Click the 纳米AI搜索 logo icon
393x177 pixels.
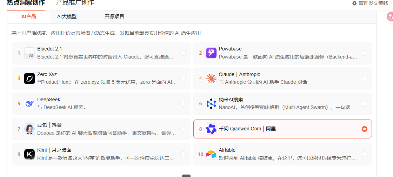[211, 104]
